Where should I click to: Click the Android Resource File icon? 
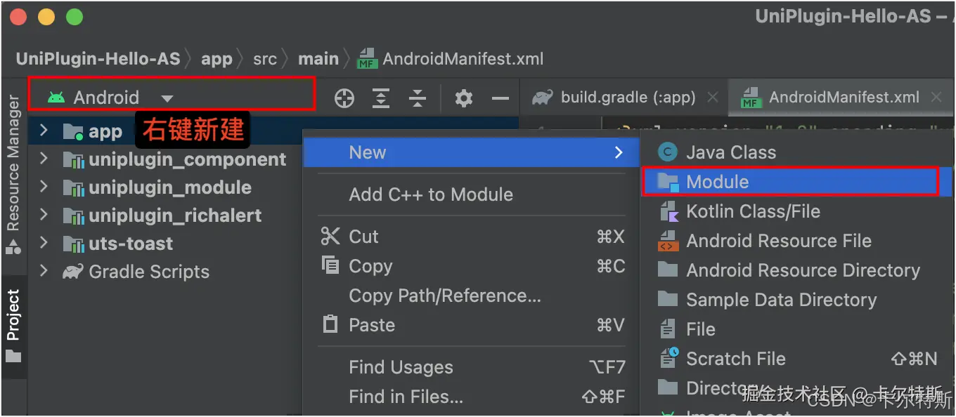click(x=667, y=241)
